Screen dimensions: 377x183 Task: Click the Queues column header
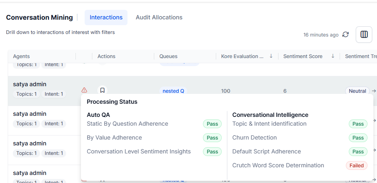tap(168, 56)
